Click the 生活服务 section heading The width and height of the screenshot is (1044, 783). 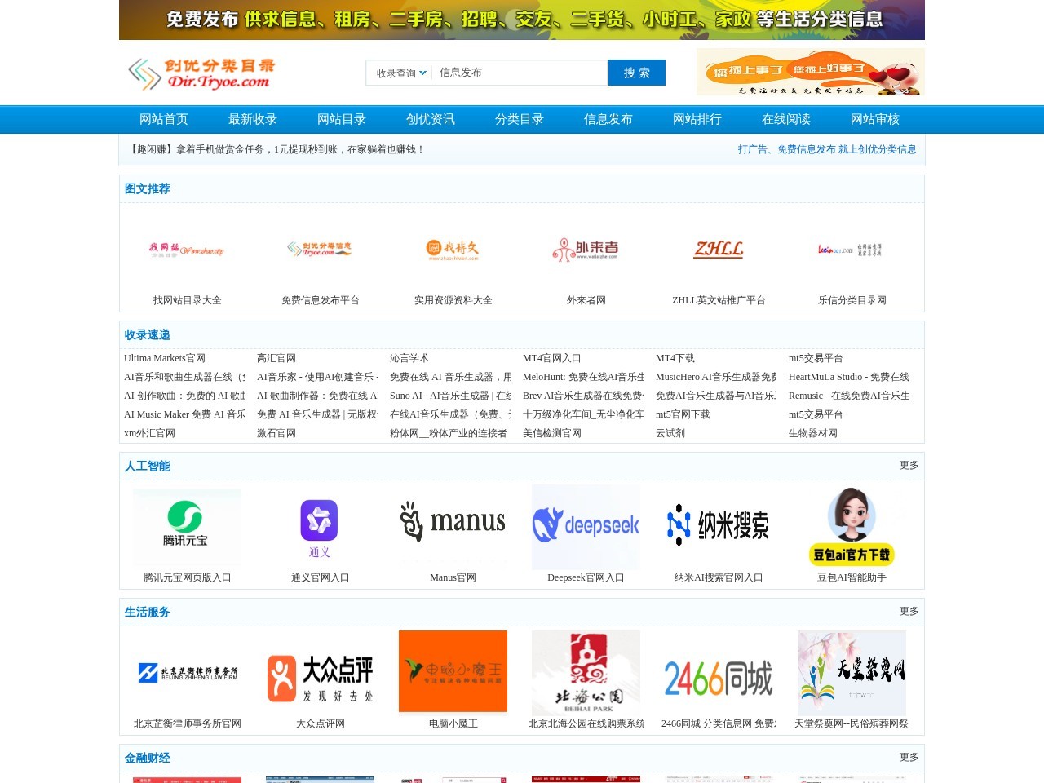(148, 612)
